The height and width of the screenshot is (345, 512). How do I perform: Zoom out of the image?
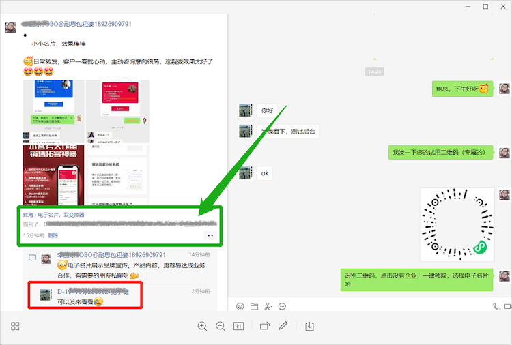coord(221,326)
